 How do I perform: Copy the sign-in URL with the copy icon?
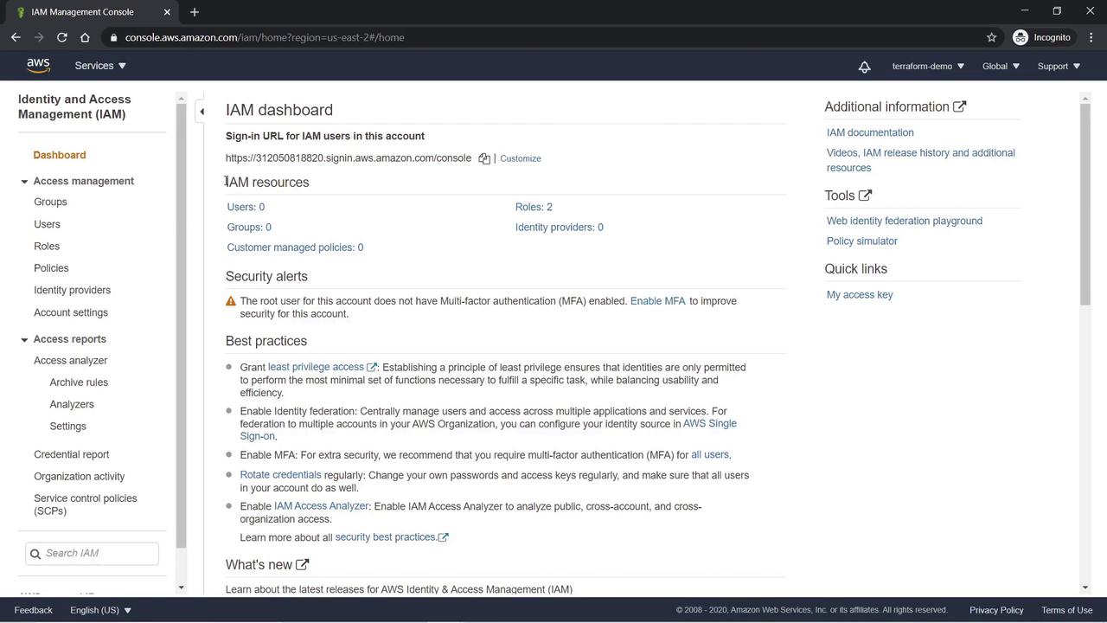[484, 159]
